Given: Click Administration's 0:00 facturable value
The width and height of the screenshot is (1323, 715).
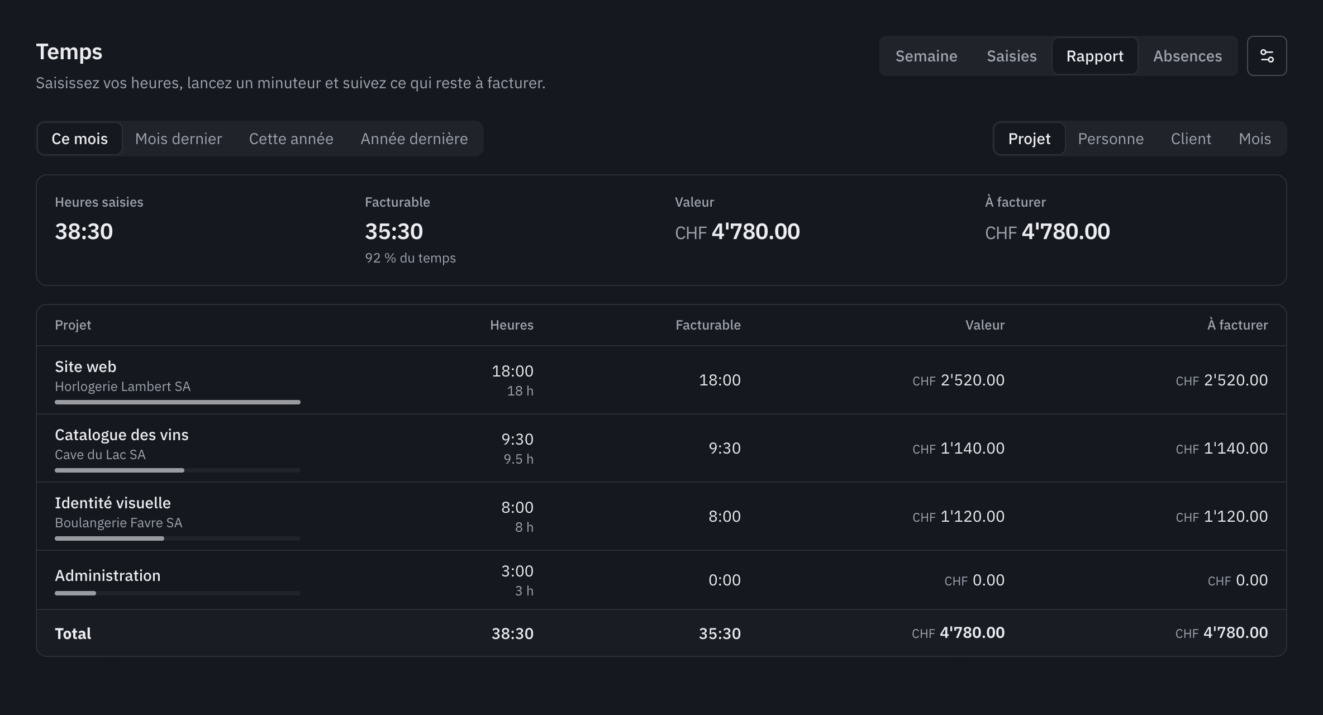Looking at the screenshot, I should click(725, 580).
